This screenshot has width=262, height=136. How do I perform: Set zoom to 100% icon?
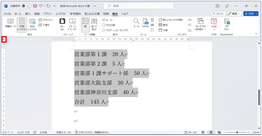click(x=145, y=23)
